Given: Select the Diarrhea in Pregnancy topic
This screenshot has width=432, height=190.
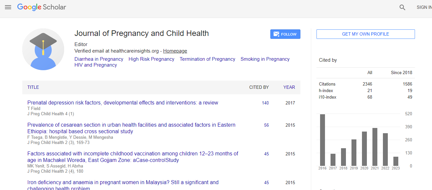Looking at the screenshot, I should (x=99, y=59).
